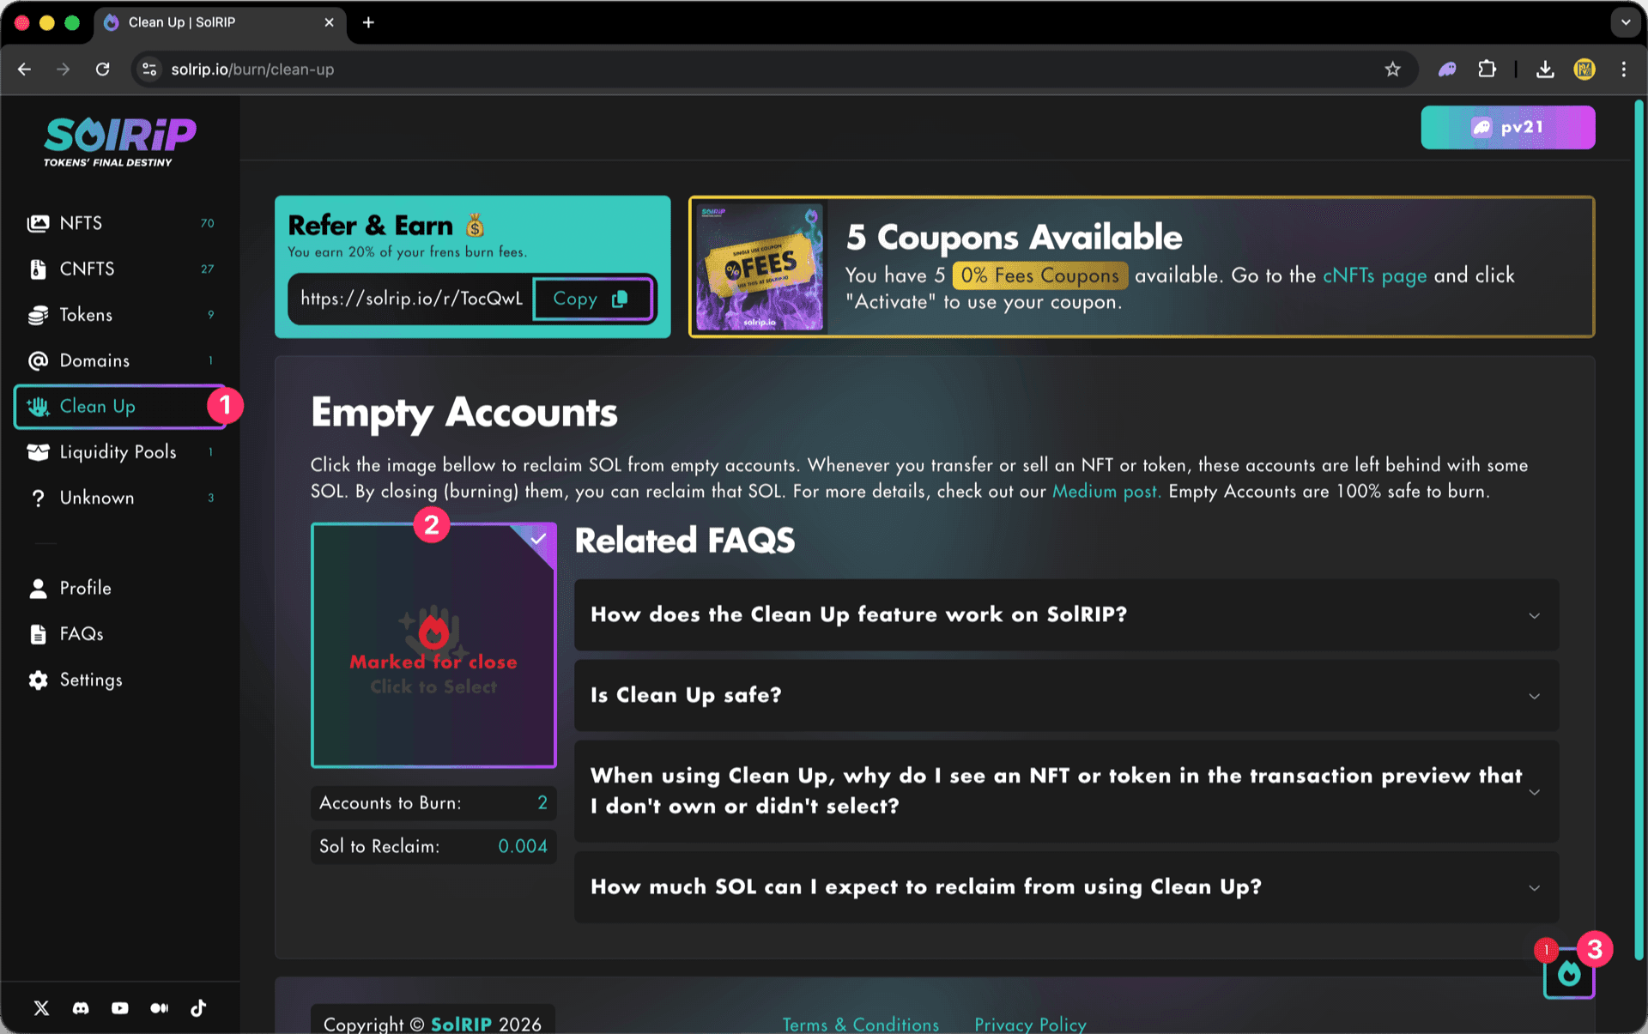1648x1034 pixels.
Task: Open the Phantom wallet extension icon
Action: pos(1447,70)
